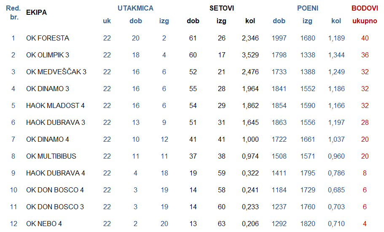Viewport: 384px width, 232px height.
Task: Click HAOK DUBRAVA 4 team name
Action: [x=56, y=173]
